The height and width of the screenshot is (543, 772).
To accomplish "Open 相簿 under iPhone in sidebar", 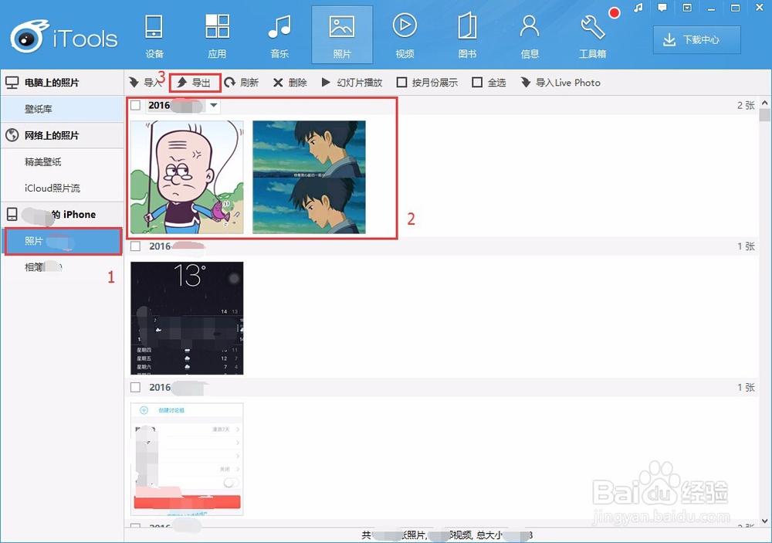I will pos(62,267).
